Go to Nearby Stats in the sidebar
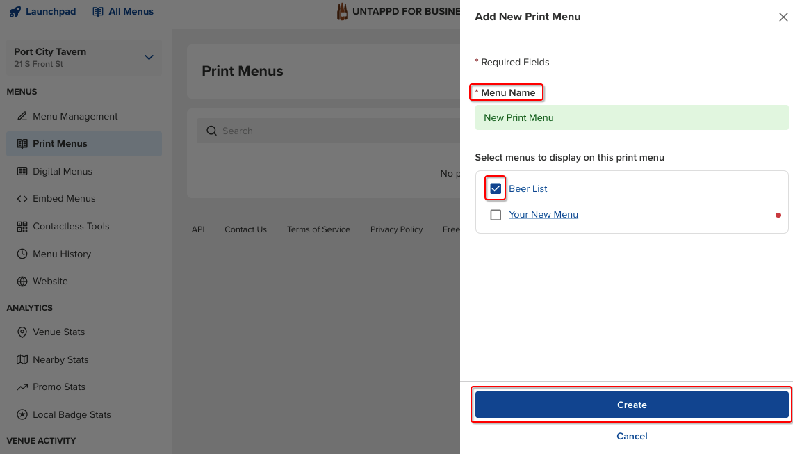This screenshot has width=793, height=454. tap(60, 359)
